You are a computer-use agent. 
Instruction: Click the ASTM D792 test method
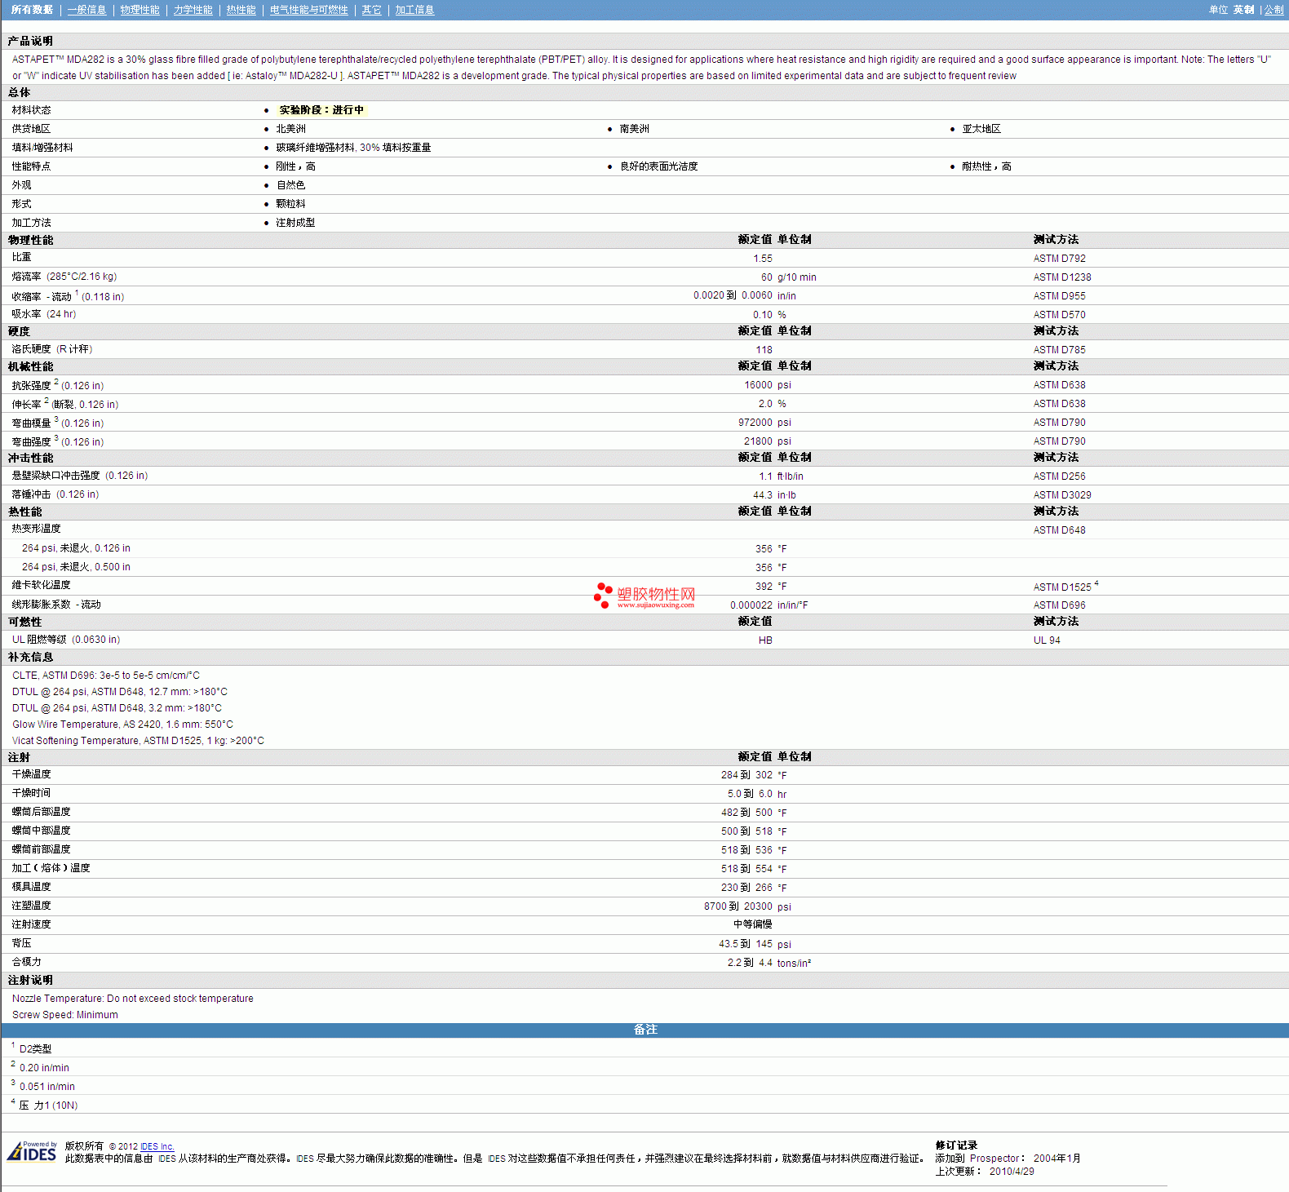pyautogui.click(x=1059, y=259)
